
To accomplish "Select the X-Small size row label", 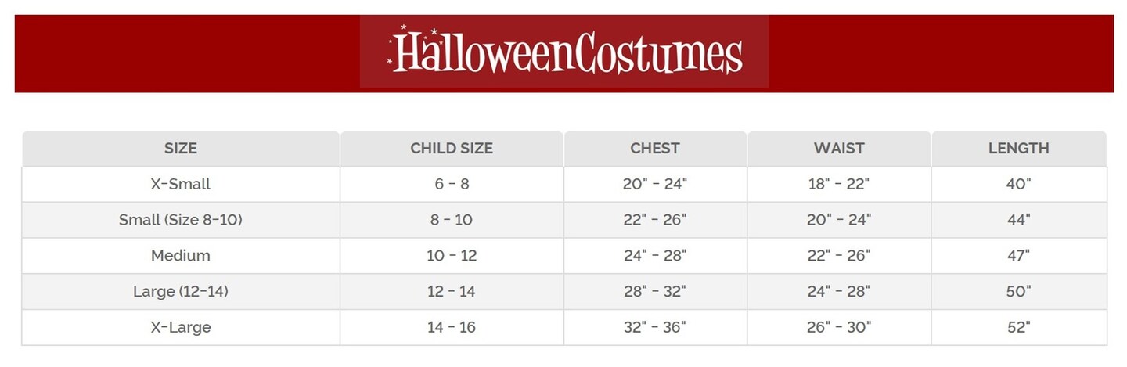I will coord(181,185).
